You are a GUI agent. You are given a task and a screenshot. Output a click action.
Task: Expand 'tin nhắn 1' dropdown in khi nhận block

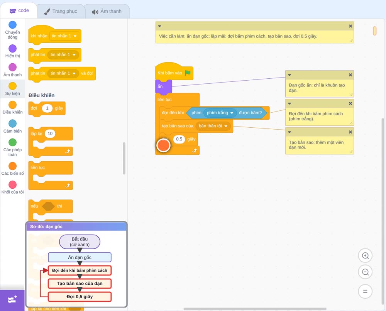pos(75,36)
